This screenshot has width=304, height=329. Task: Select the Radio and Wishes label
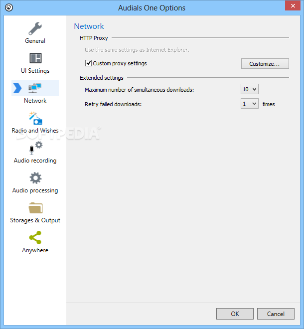(35, 131)
